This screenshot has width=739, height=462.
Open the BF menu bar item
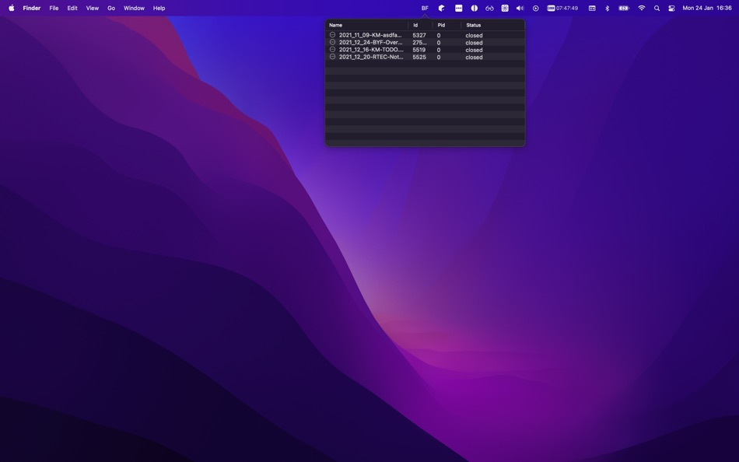[425, 8]
